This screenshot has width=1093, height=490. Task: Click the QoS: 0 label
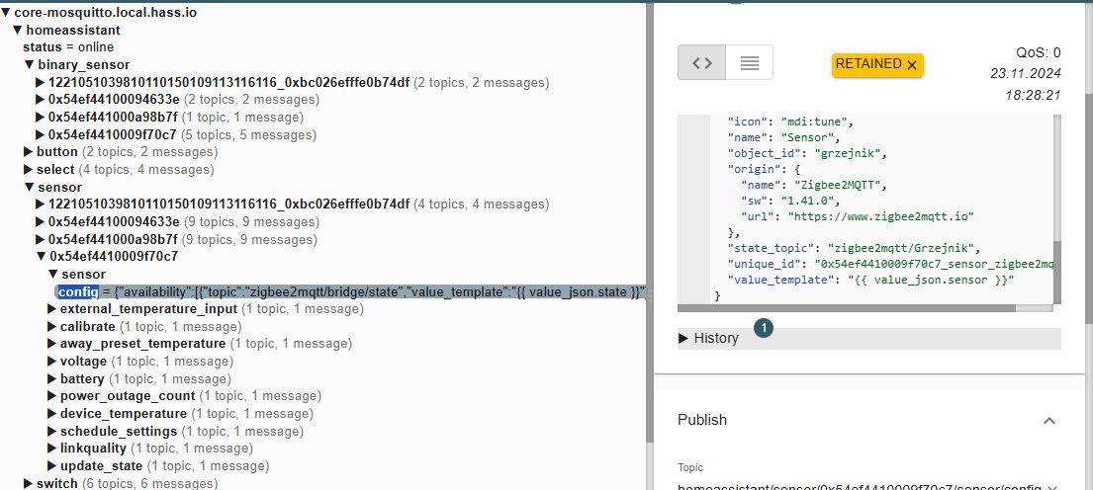tap(1038, 52)
